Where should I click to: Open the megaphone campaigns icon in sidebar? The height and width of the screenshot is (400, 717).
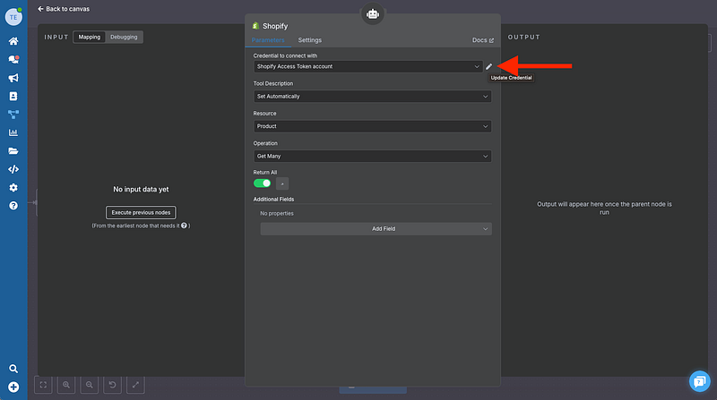tap(13, 78)
